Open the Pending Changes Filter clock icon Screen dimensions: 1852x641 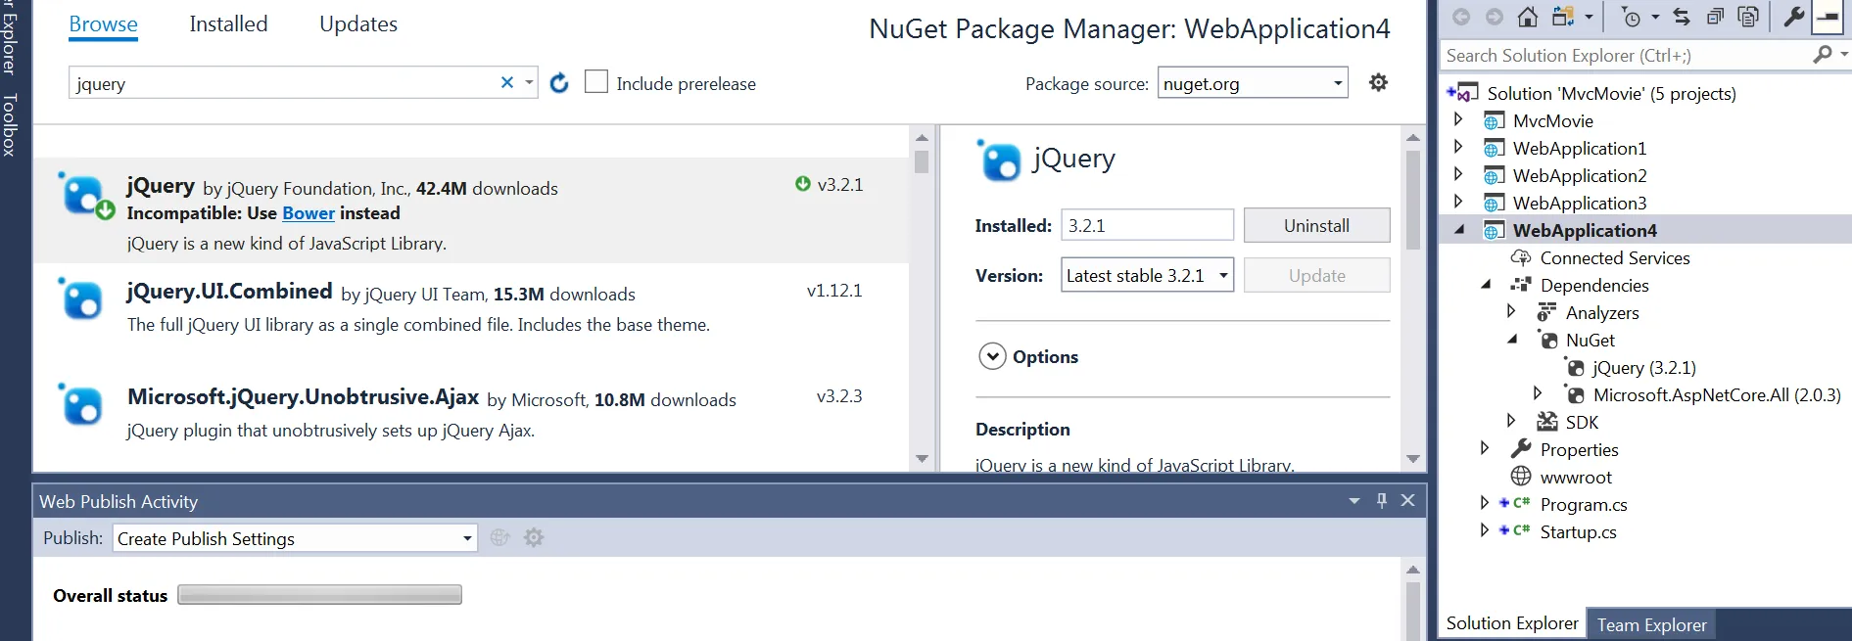(1631, 17)
